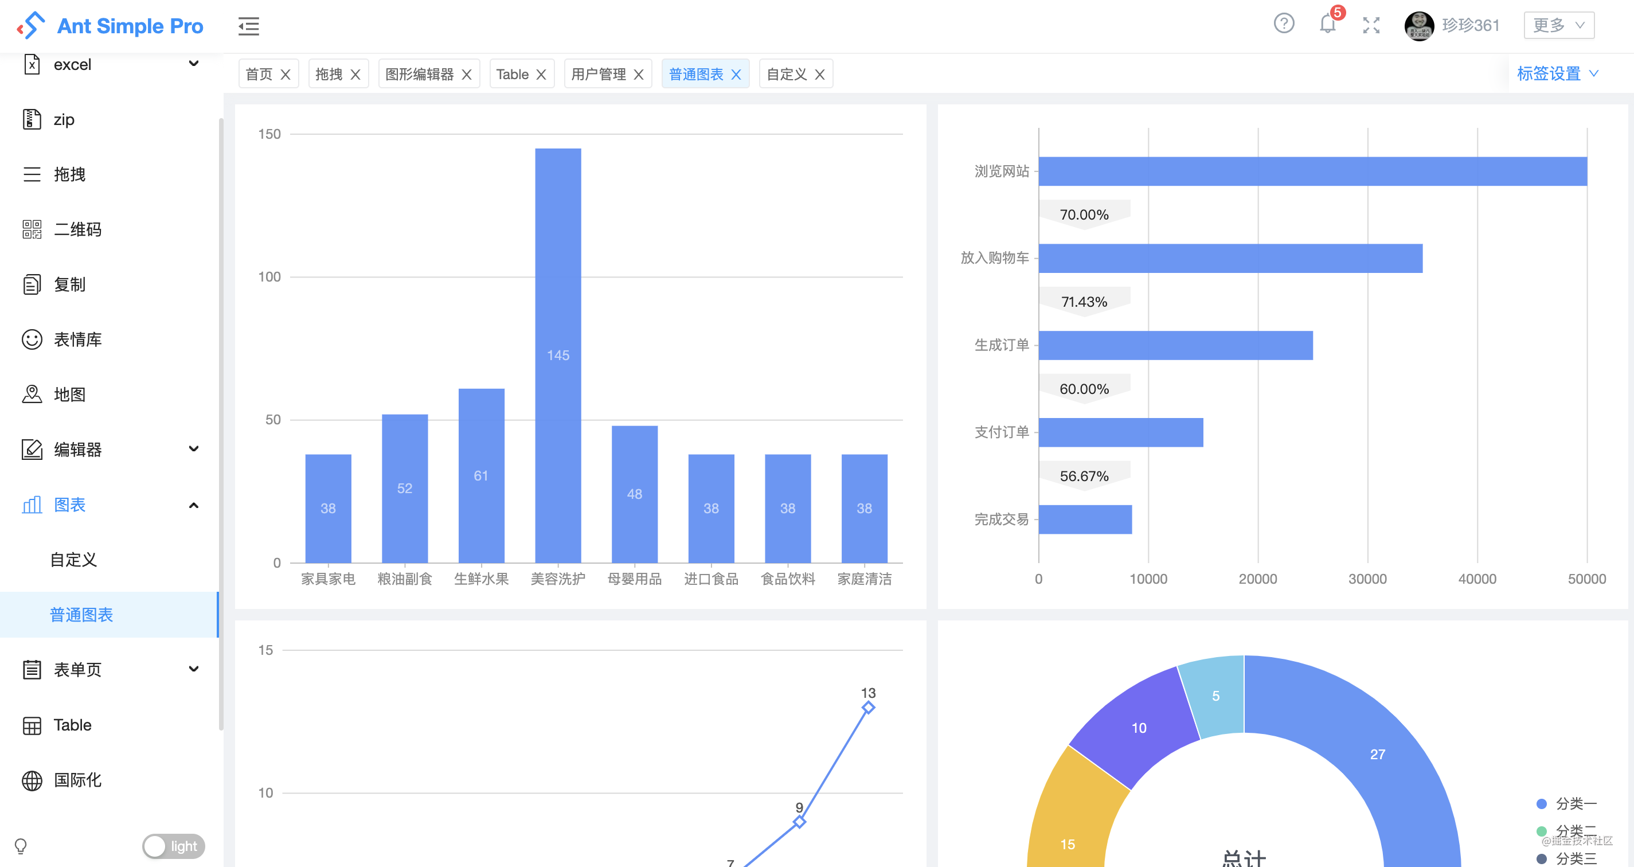View notifications via the bell icon
The height and width of the screenshot is (867, 1634).
pyautogui.click(x=1327, y=25)
